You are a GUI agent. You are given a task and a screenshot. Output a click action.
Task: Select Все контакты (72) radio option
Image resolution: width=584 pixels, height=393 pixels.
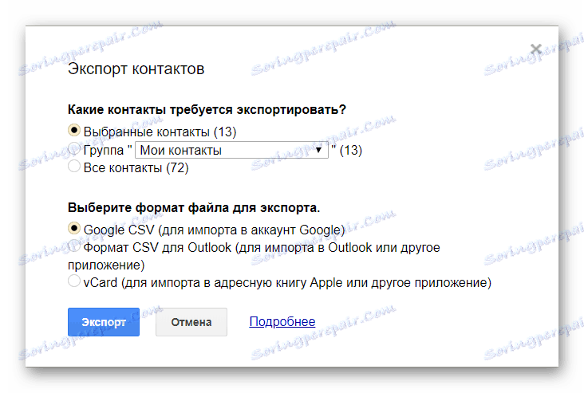point(74,166)
